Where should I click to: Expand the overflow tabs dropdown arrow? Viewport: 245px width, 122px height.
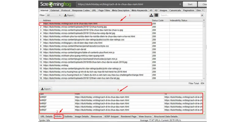(203, 10)
